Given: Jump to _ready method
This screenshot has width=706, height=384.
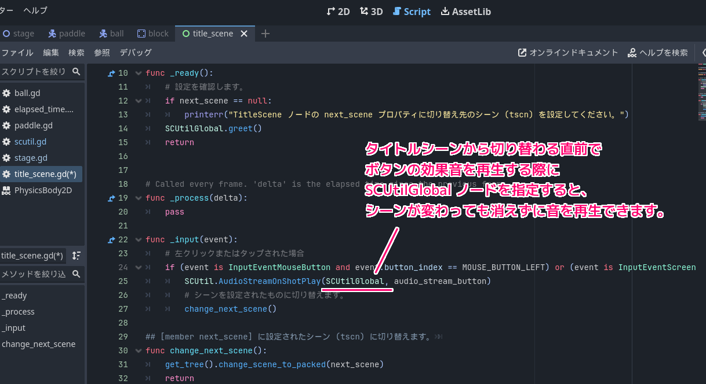Looking at the screenshot, I should pyautogui.click(x=14, y=296).
